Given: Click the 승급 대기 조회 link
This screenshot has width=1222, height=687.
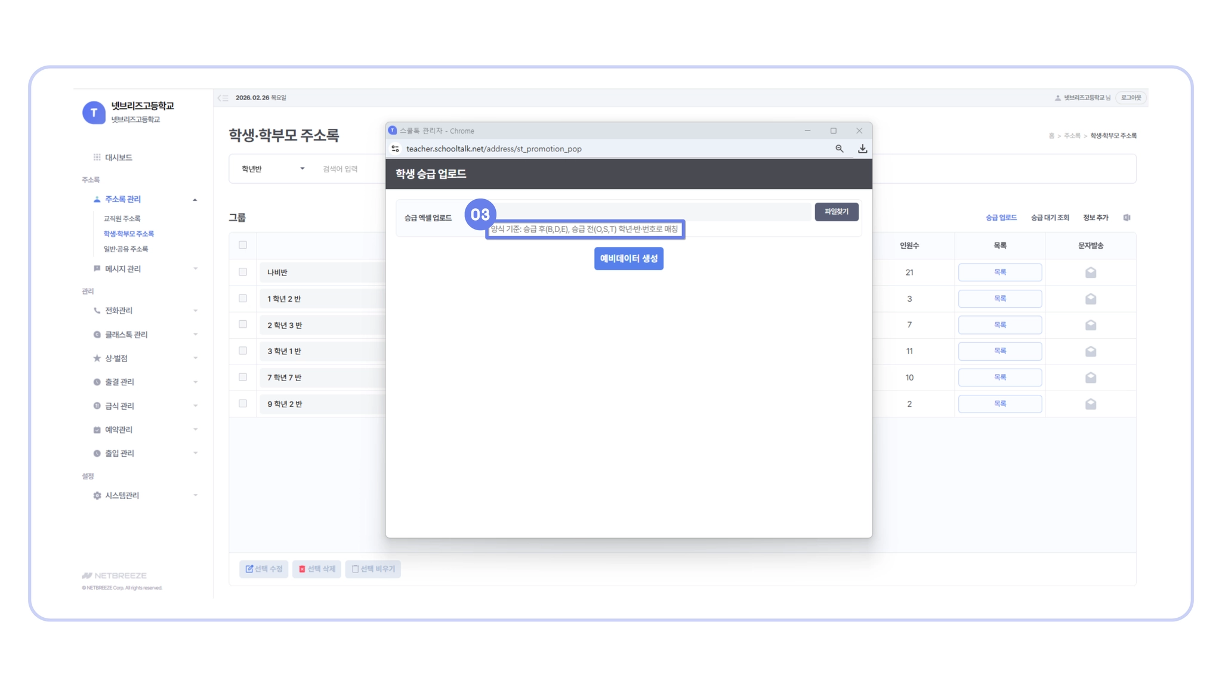Looking at the screenshot, I should [1050, 218].
